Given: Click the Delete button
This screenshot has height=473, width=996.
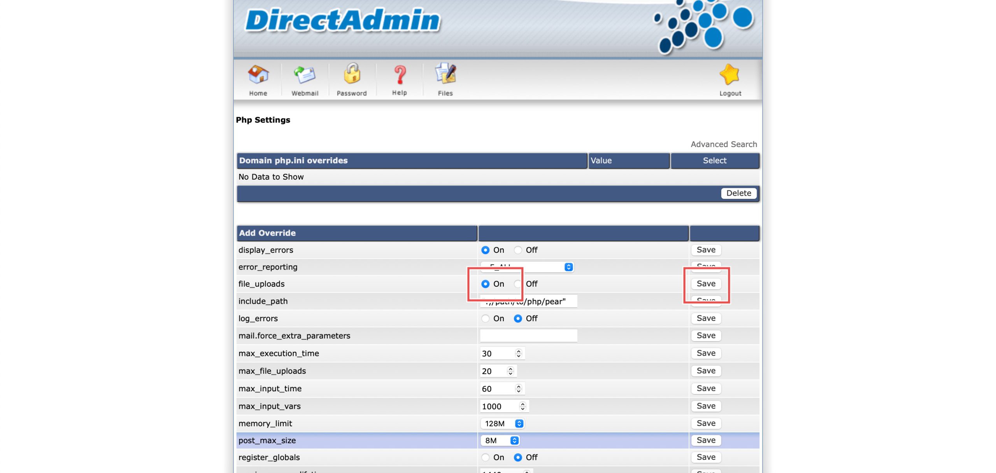Looking at the screenshot, I should point(738,193).
